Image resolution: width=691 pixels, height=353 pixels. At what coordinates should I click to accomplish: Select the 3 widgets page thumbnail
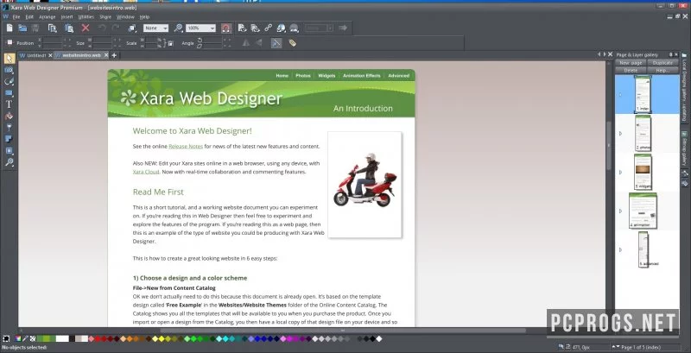coord(643,172)
